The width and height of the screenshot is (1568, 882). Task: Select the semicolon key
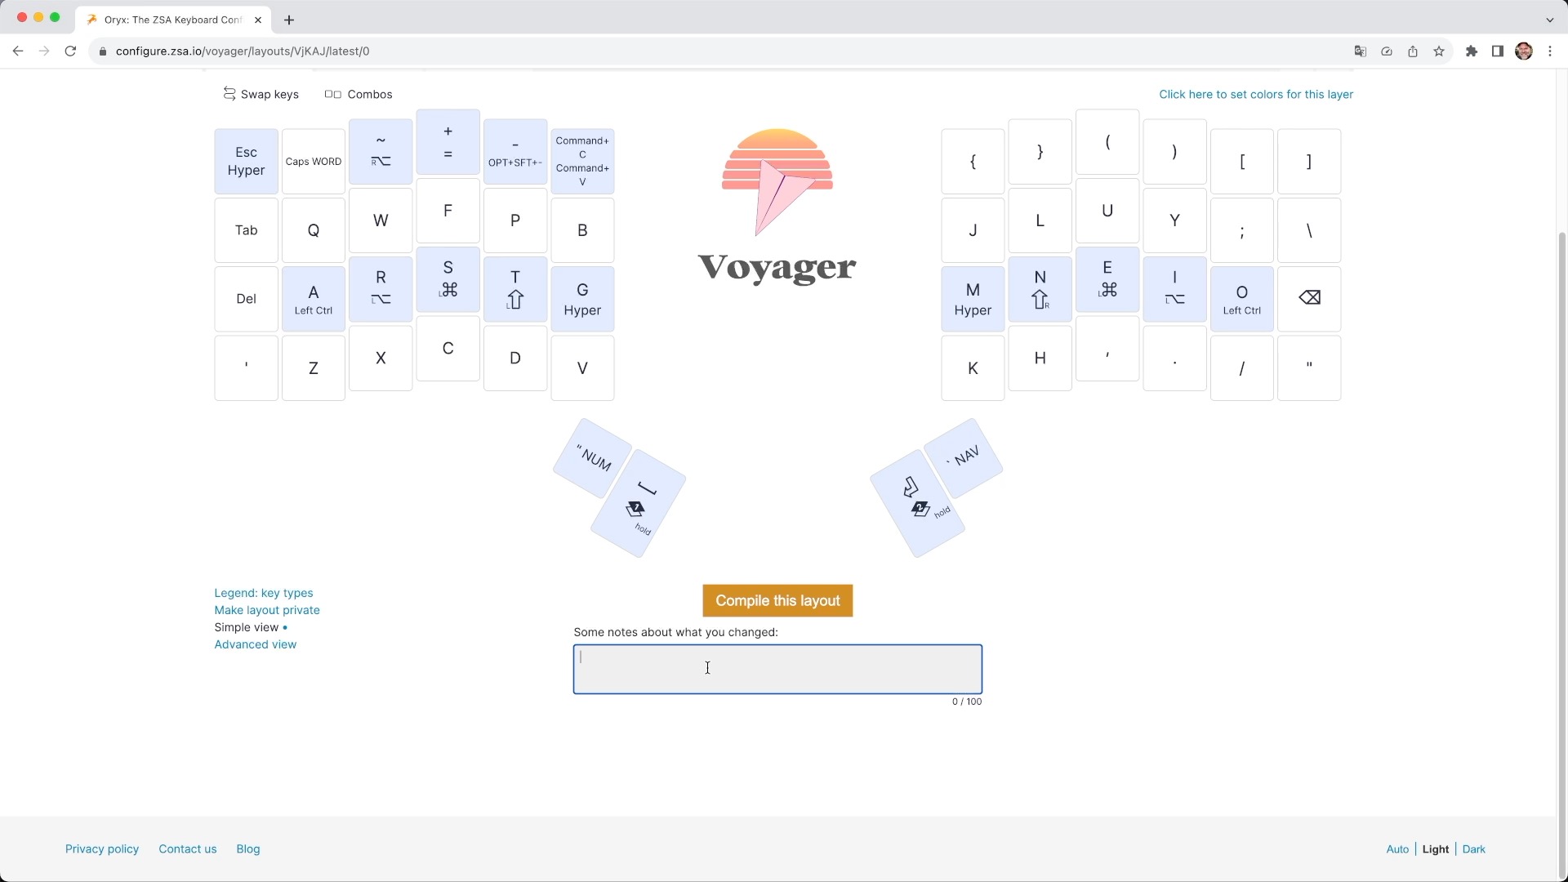(1241, 230)
